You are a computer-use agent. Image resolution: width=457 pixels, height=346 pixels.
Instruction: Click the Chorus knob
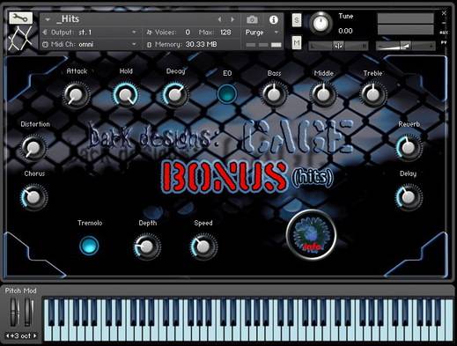pyautogui.click(x=33, y=197)
